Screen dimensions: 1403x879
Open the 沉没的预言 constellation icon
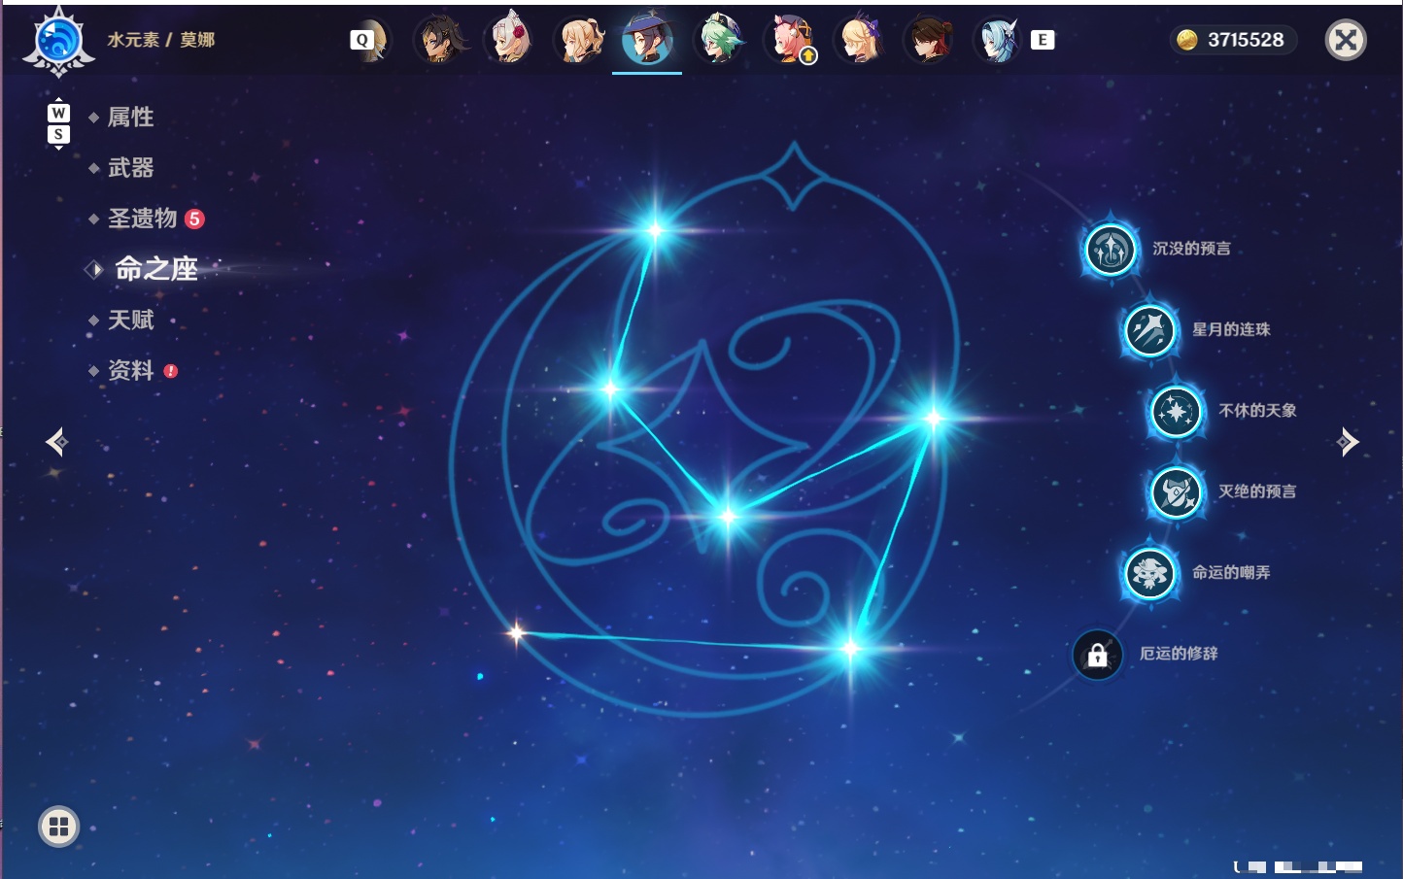tap(1111, 250)
